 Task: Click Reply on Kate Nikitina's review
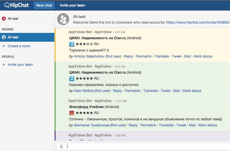[x=117, y=91]
